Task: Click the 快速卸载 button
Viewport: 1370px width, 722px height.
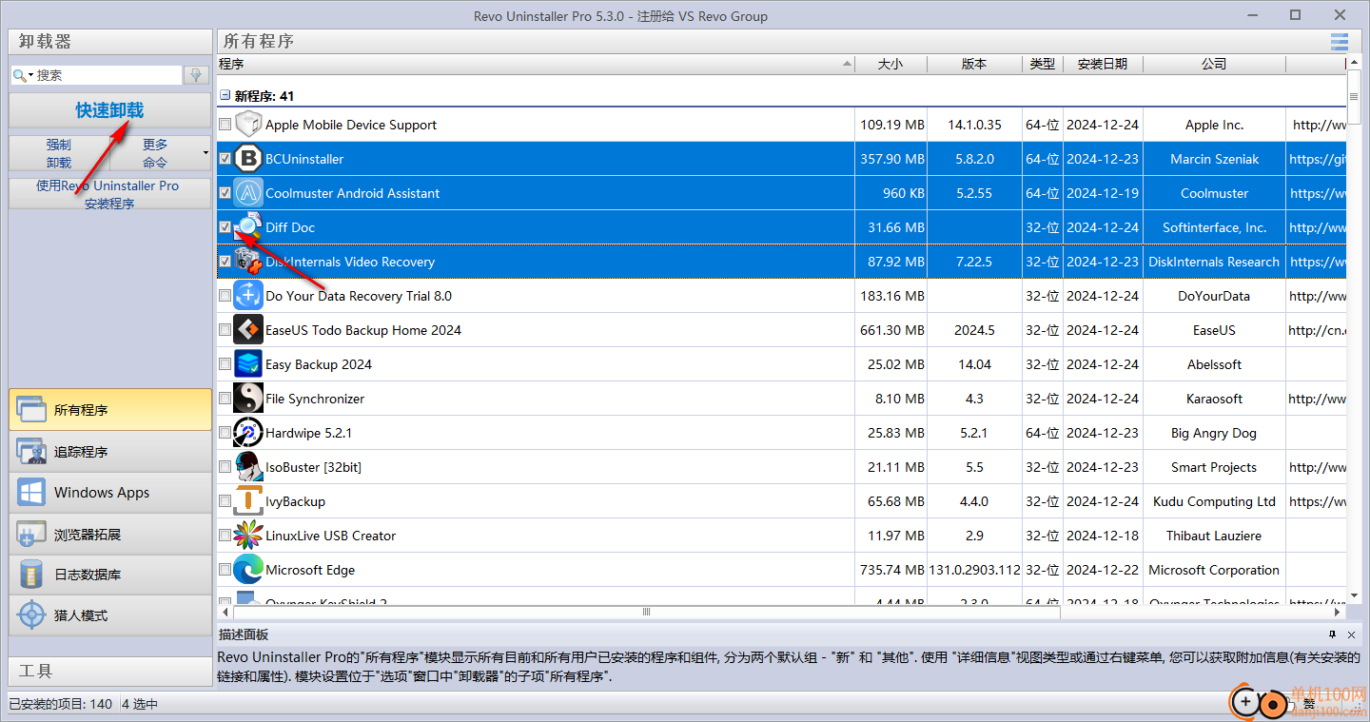Action: coord(110,110)
